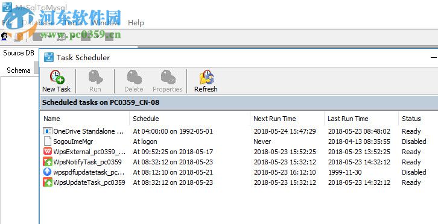The width and height of the screenshot is (438, 224).
Task: Sort tasks by Schedule column header
Action: point(146,119)
